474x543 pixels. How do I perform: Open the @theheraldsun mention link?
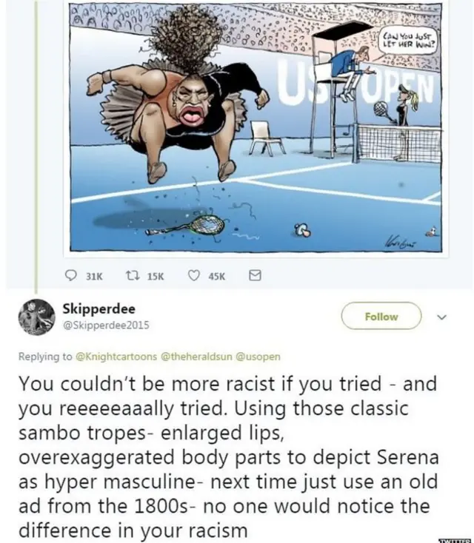tap(196, 357)
